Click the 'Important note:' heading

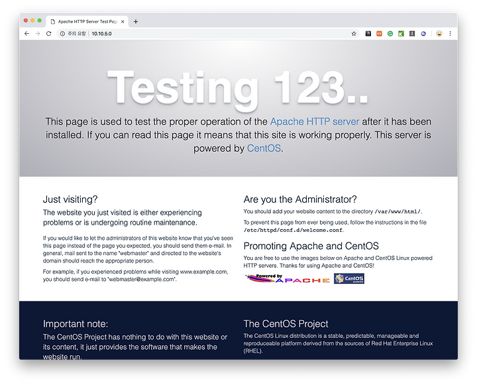(76, 324)
